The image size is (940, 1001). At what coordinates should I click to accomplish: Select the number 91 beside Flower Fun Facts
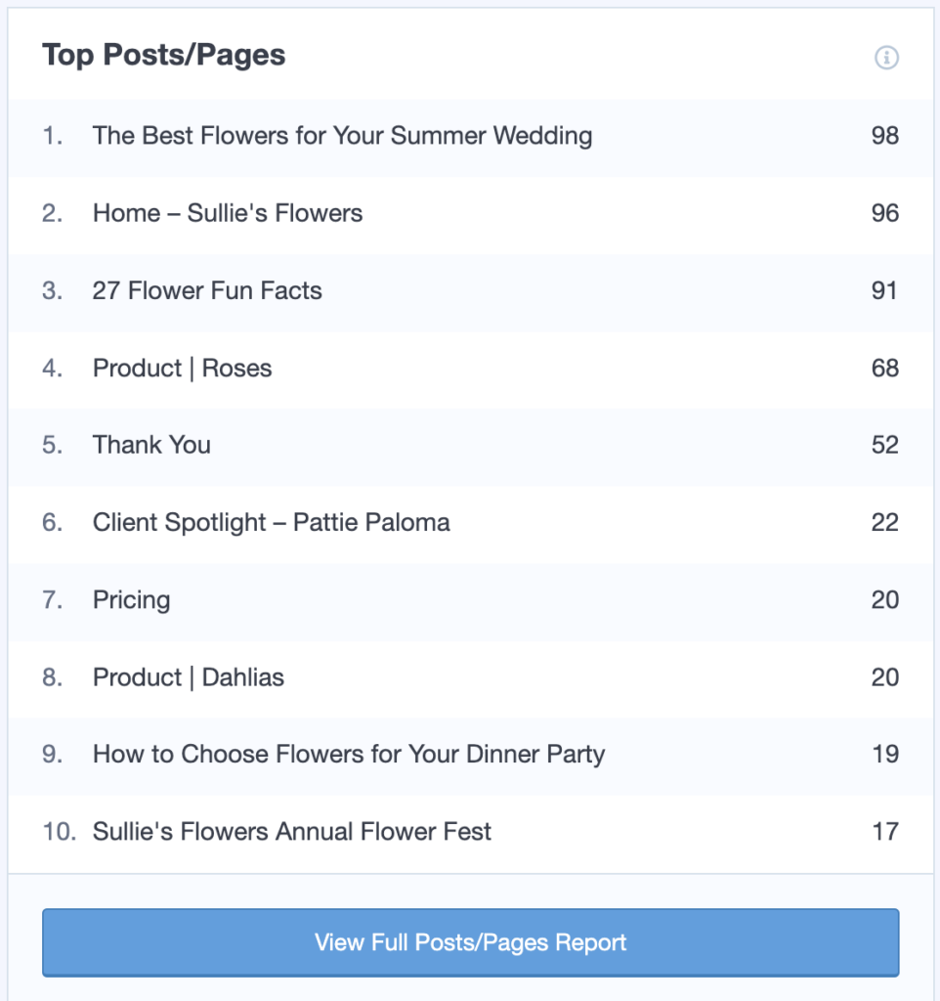click(x=885, y=290)
